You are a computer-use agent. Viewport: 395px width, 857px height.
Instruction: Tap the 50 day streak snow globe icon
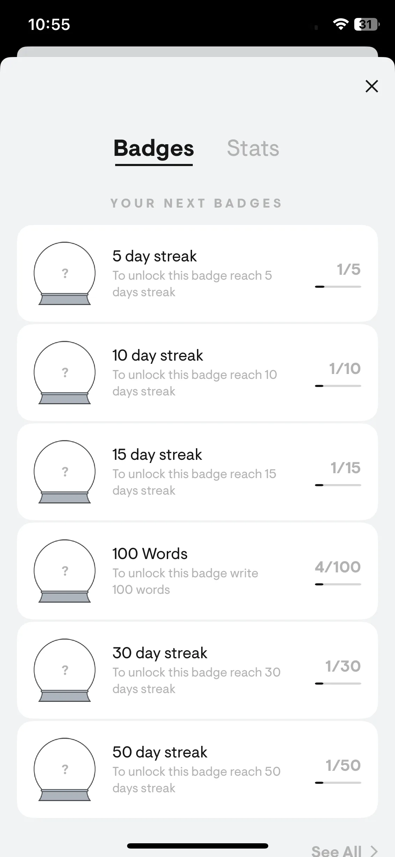click(x=65, y=769)
